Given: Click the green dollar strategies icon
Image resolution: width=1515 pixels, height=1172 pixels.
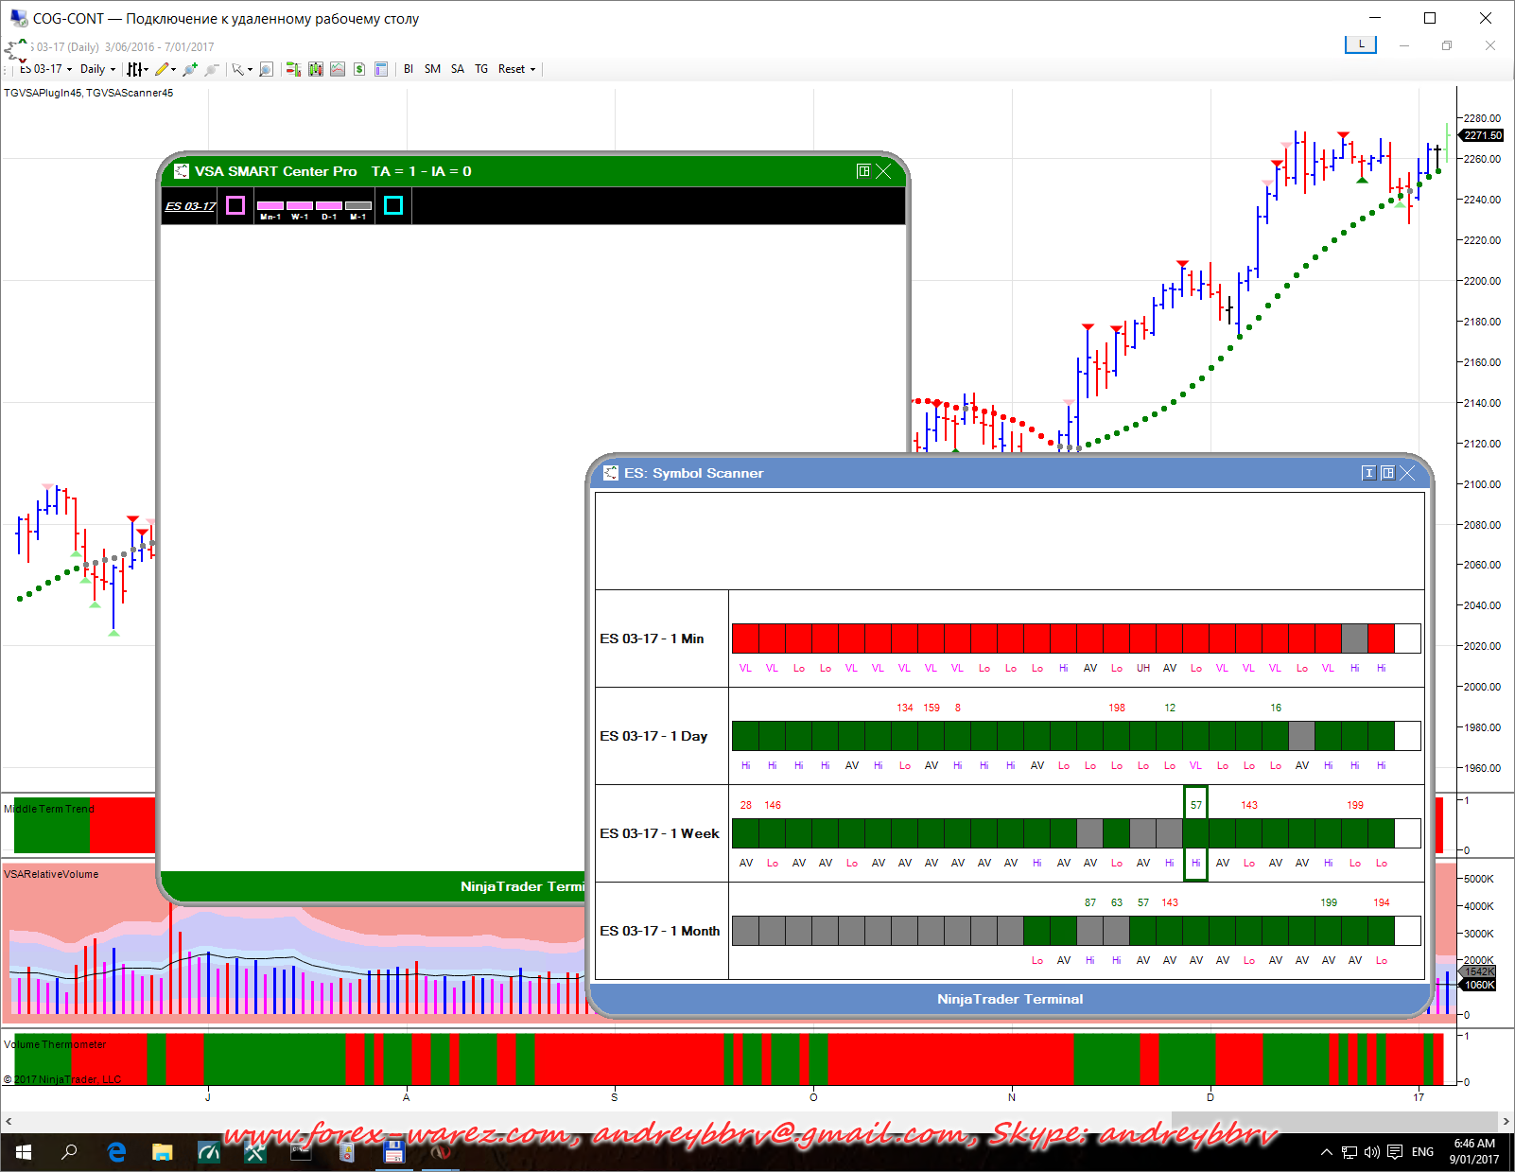Looking at the screenshot, I should pos(359,69).
